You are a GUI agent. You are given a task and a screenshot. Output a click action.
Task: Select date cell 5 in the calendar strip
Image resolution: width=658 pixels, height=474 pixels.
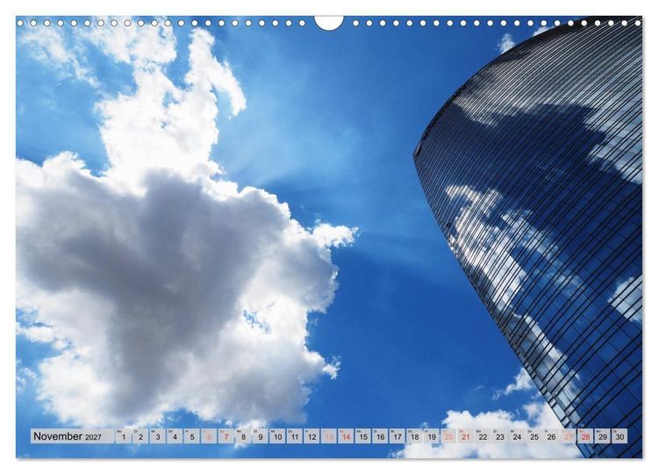tap(192, 436)
